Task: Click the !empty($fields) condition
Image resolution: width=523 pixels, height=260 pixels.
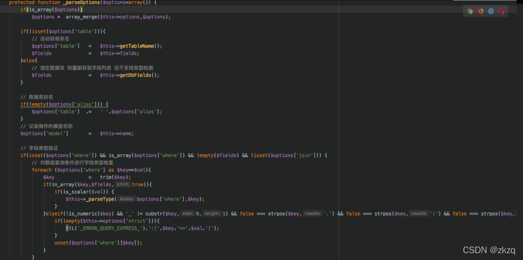Action: [x=218, y=156]
